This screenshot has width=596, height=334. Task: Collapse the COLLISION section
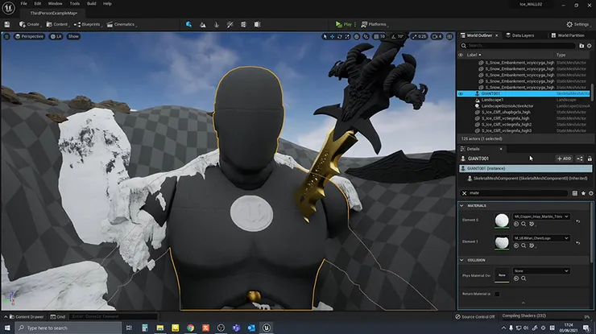[461, 260]
